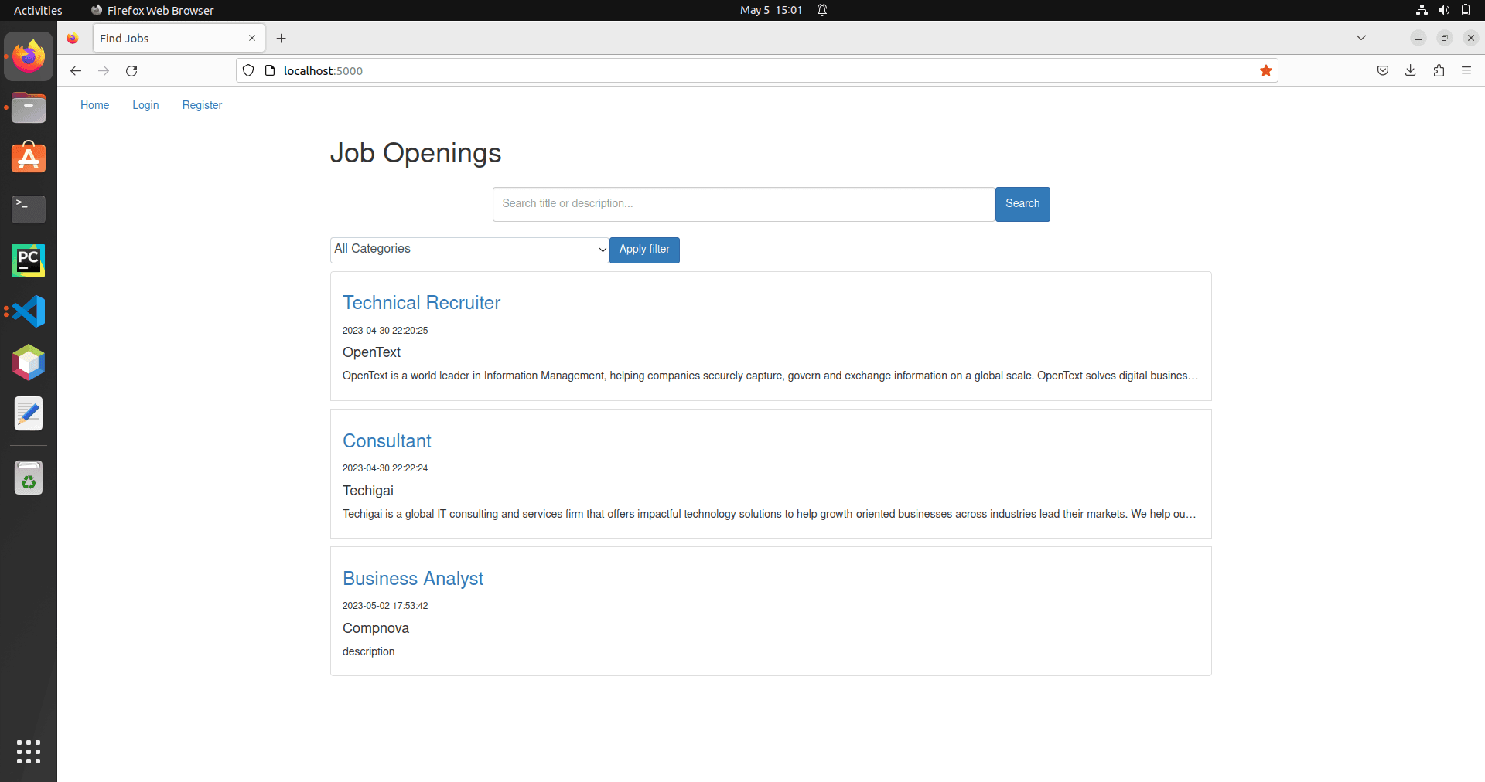Viewport: 1485px width, 782px height.
Task: Open the text editor from the dock
Action: (28, 413)
